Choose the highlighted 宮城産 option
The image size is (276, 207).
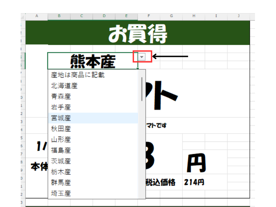click(61, 118)
